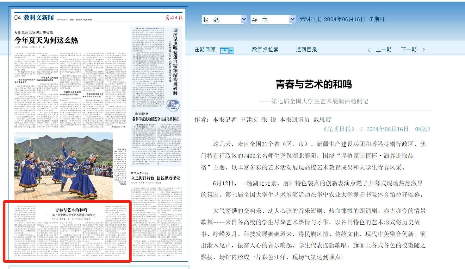Select 返回目录 to return to contents
The width and height of the screenshot is (465, 269).
[x=307, y=50]
